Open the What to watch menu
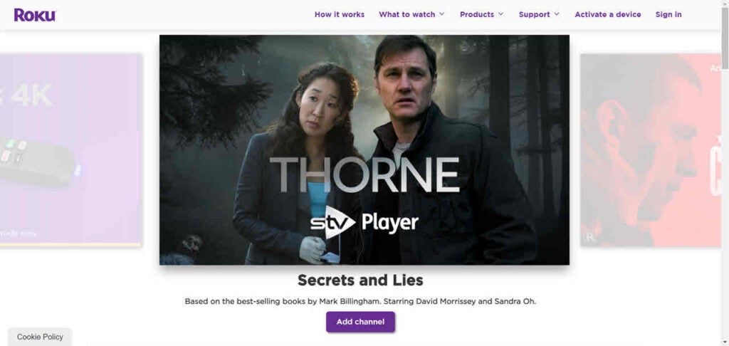Viewport: 729px width, 346px height. pyautogui.click(x=407, y=14)
